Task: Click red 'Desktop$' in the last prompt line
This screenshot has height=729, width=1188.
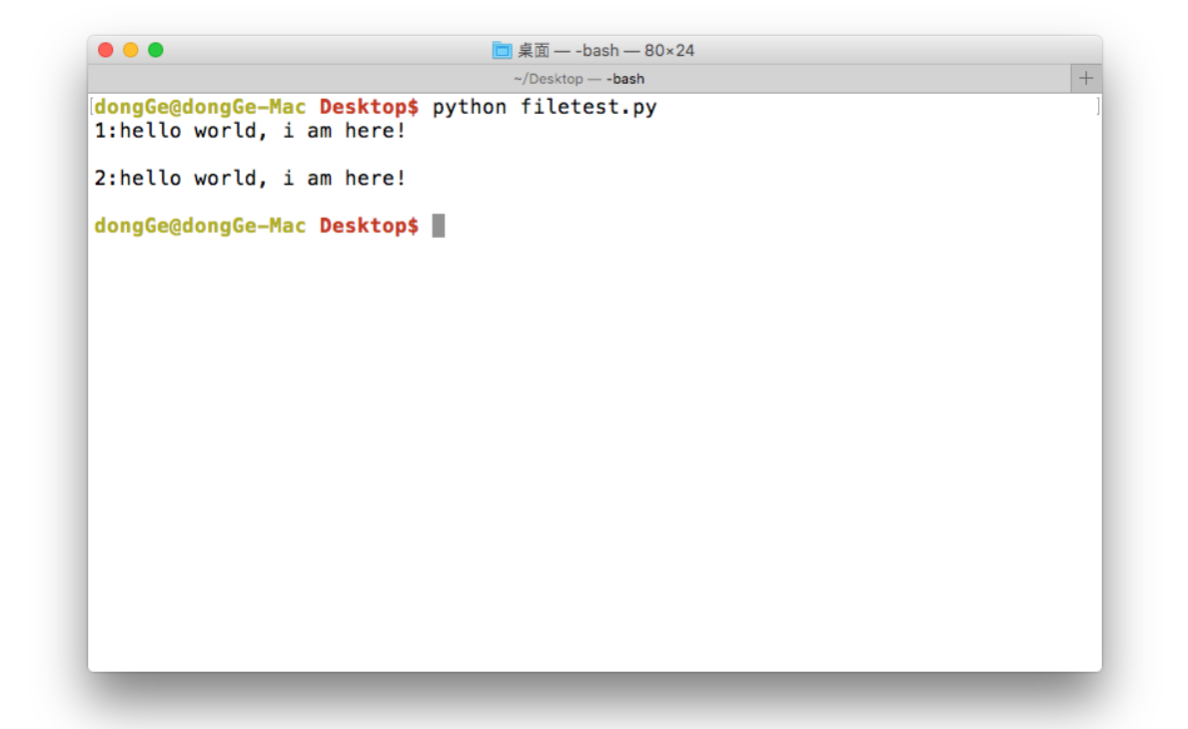Action: click(369, 226)
